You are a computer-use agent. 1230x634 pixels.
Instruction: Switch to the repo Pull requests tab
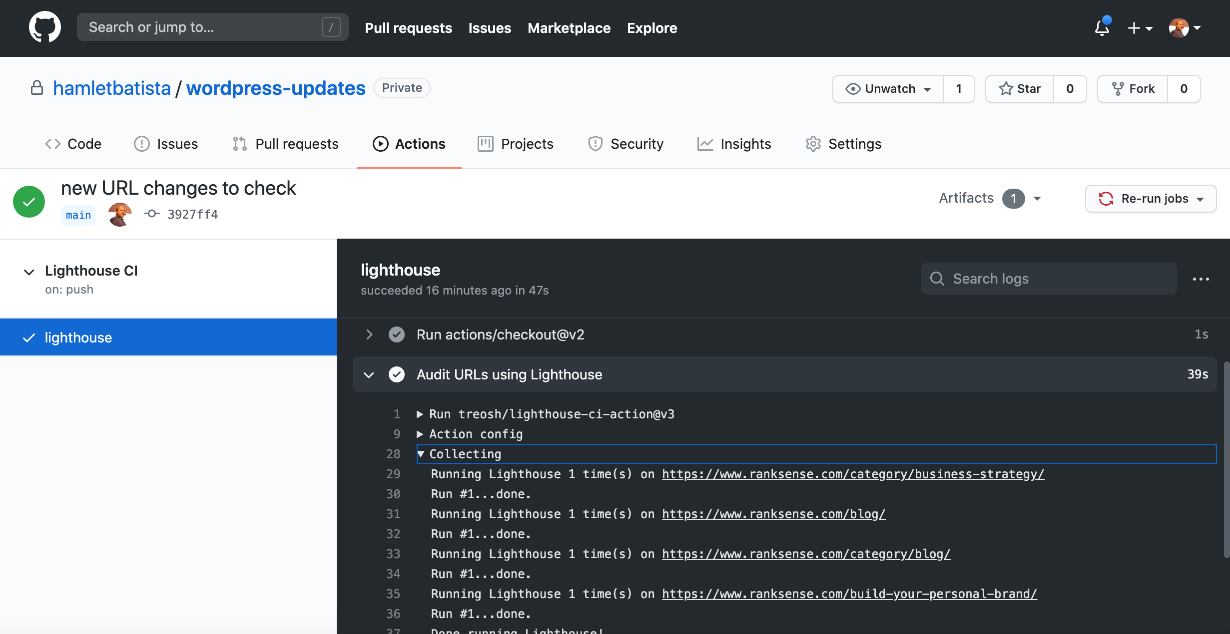click(x=285, y=144)
